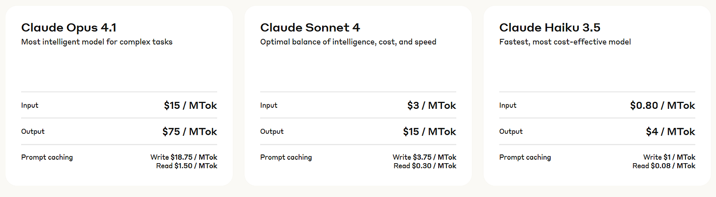This screenshot has width=716, height=197.
Task: Click Opus 4.1 output price $75 / MTok
Action: 190,132
